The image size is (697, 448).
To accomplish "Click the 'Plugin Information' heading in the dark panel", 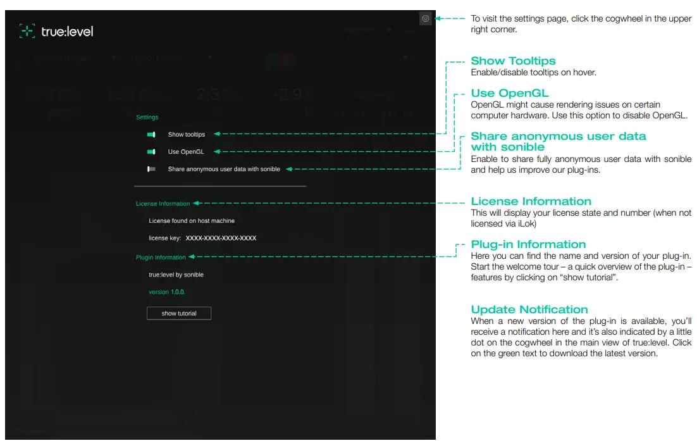I will [x=161, y=257].
